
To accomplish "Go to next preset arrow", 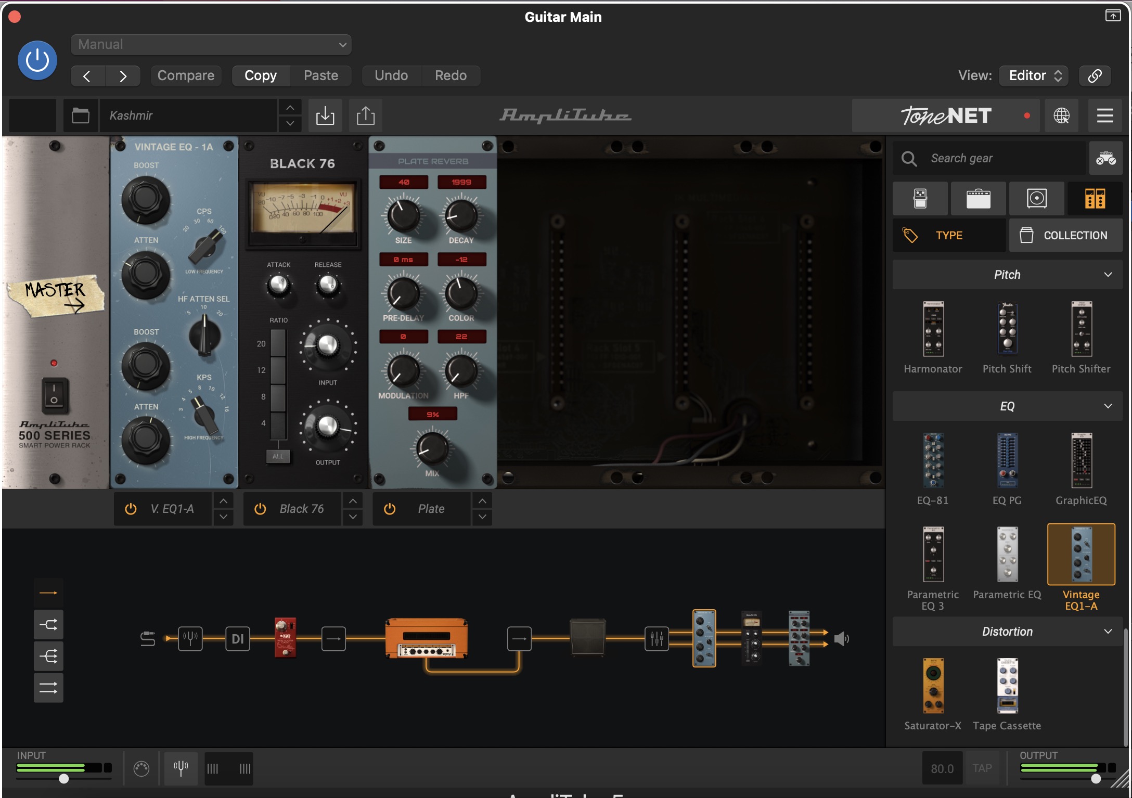I will pyautogui.click(x=123, y=76).
